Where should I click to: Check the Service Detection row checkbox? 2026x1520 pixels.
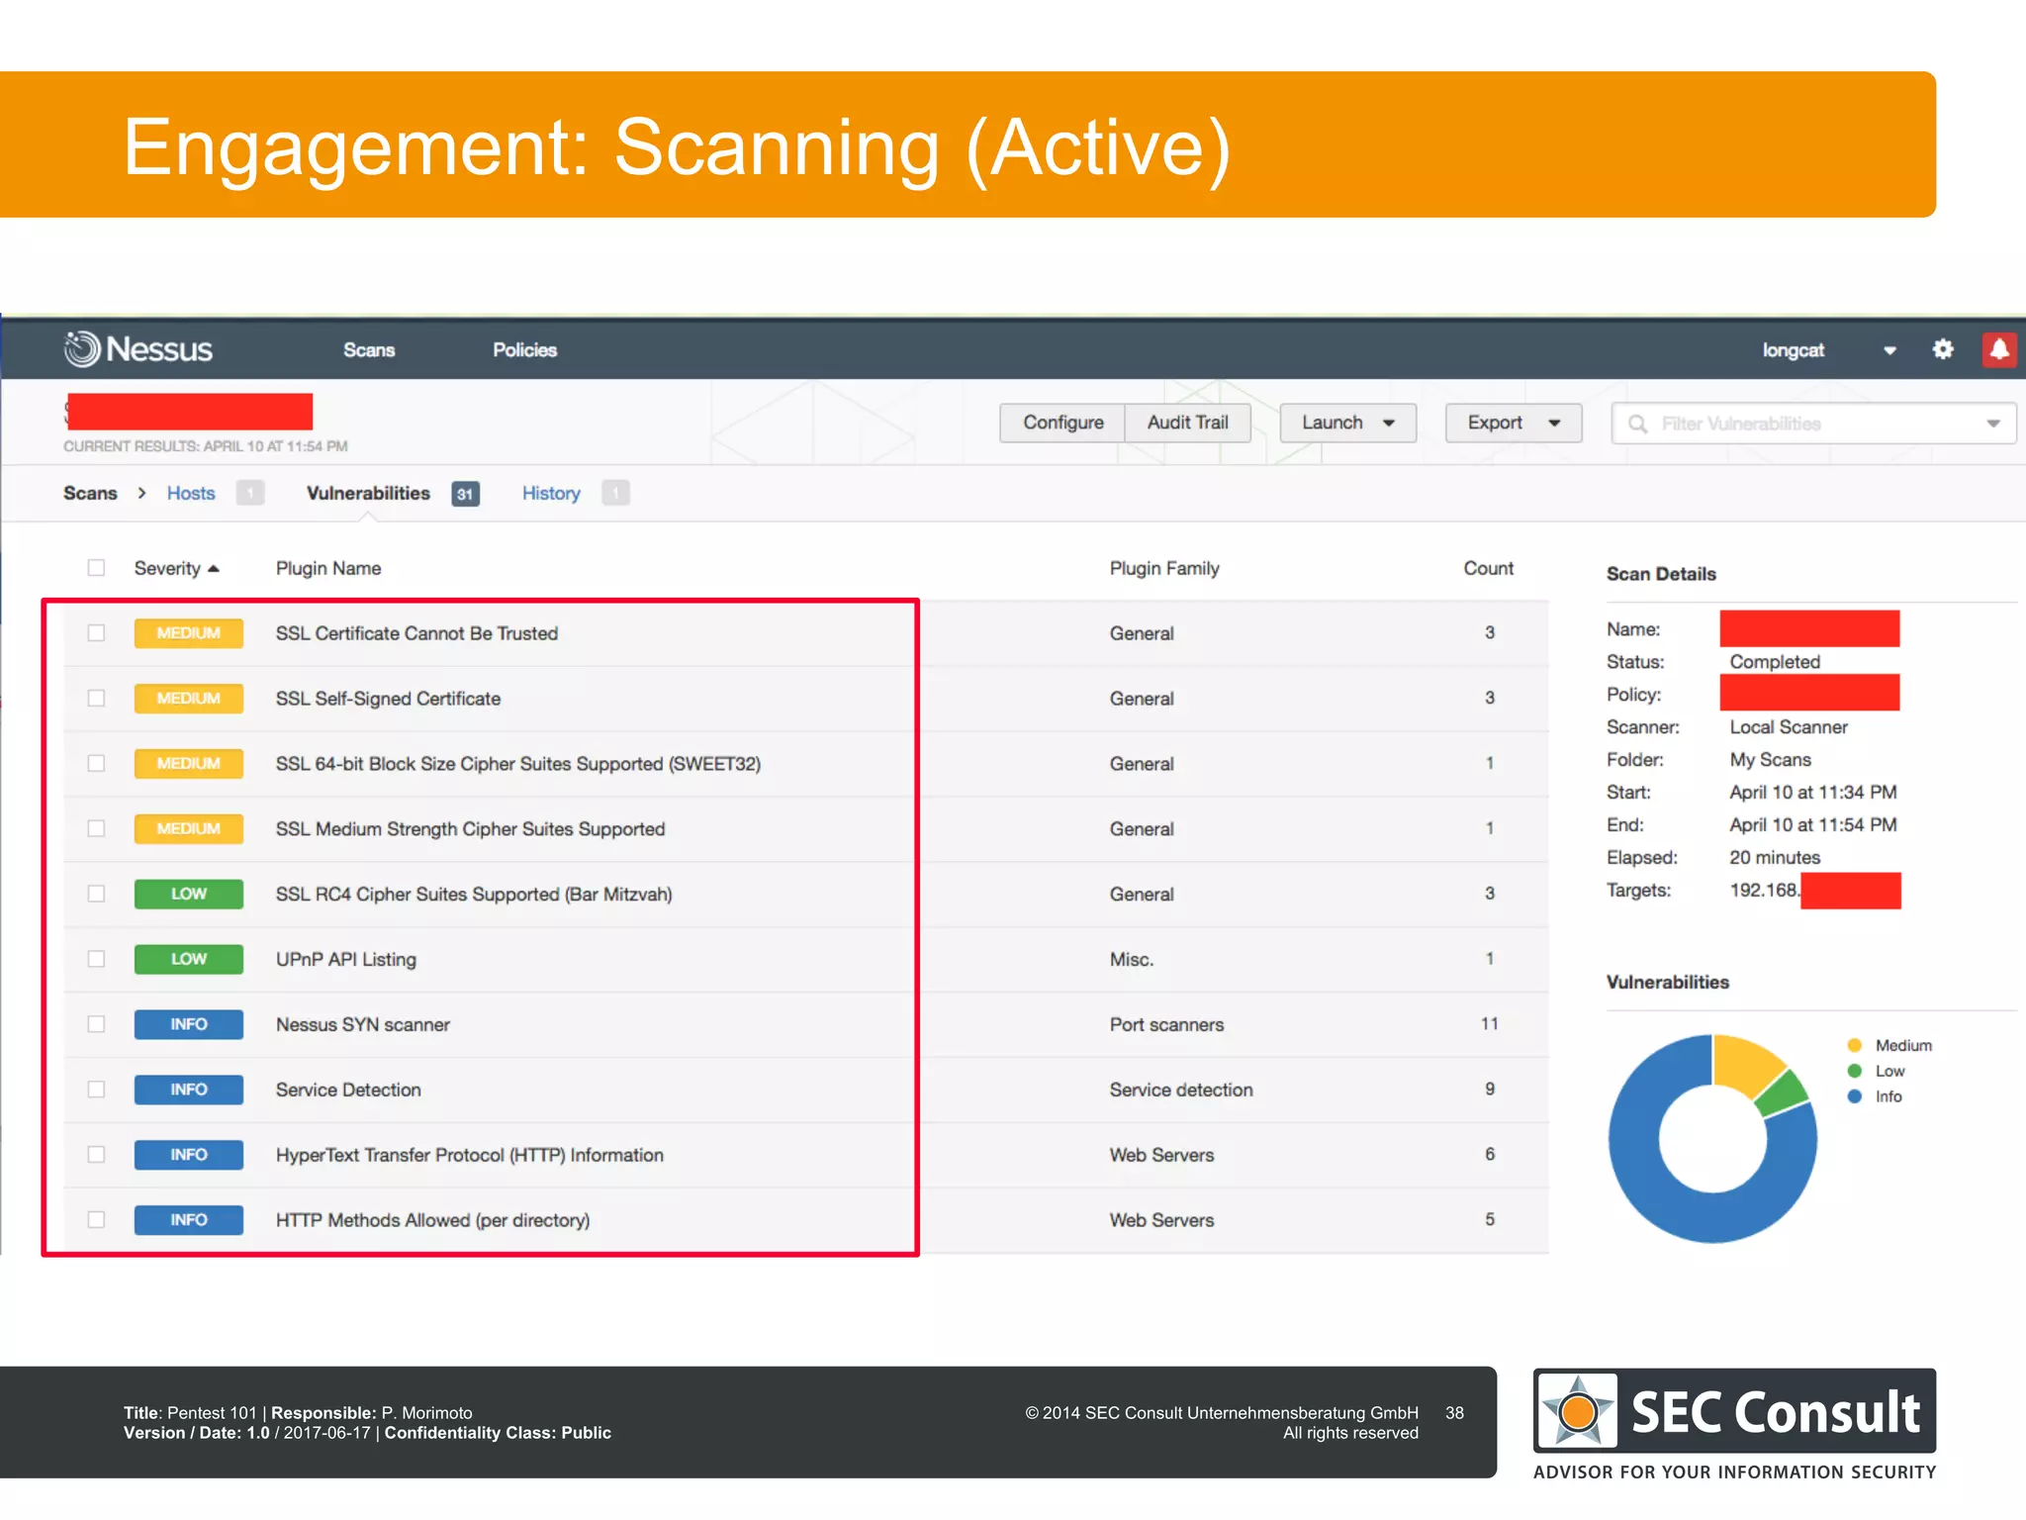click(x=96, y=1090)
